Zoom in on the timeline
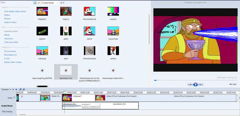Screen dimensions: 240x116 pos(21,90)
